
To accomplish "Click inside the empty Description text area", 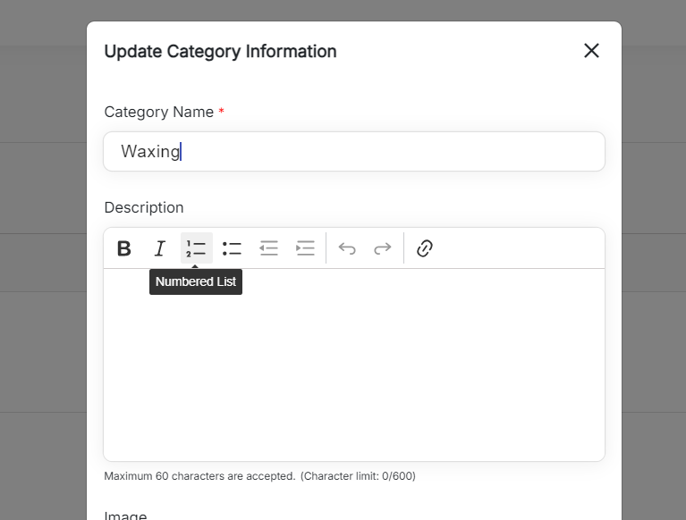I will [354, 366].
